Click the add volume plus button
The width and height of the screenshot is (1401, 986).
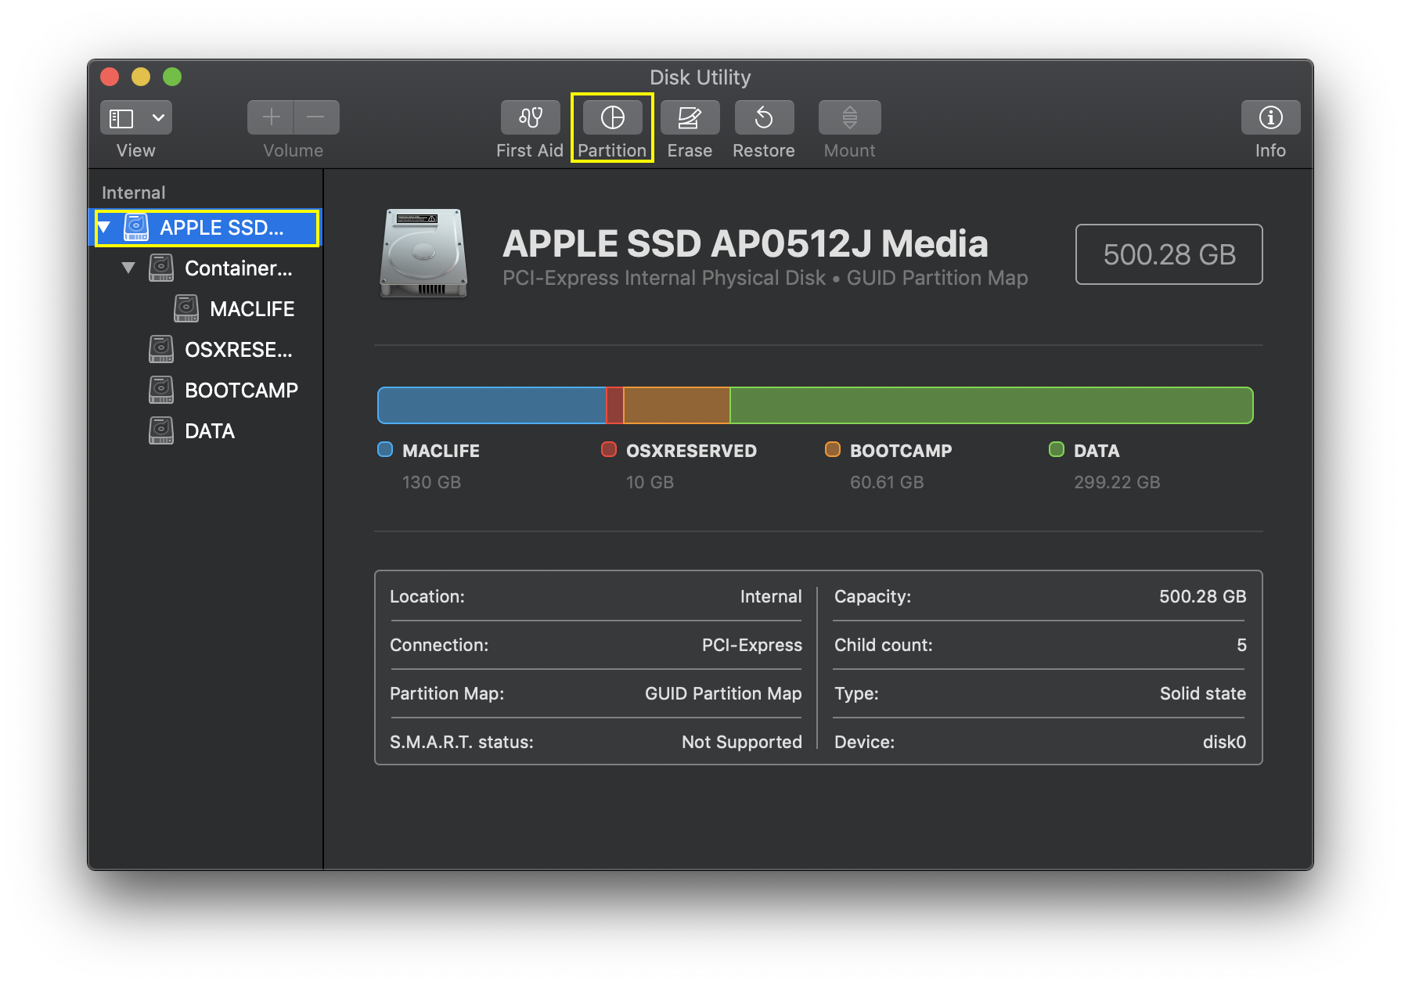point(271,118)
